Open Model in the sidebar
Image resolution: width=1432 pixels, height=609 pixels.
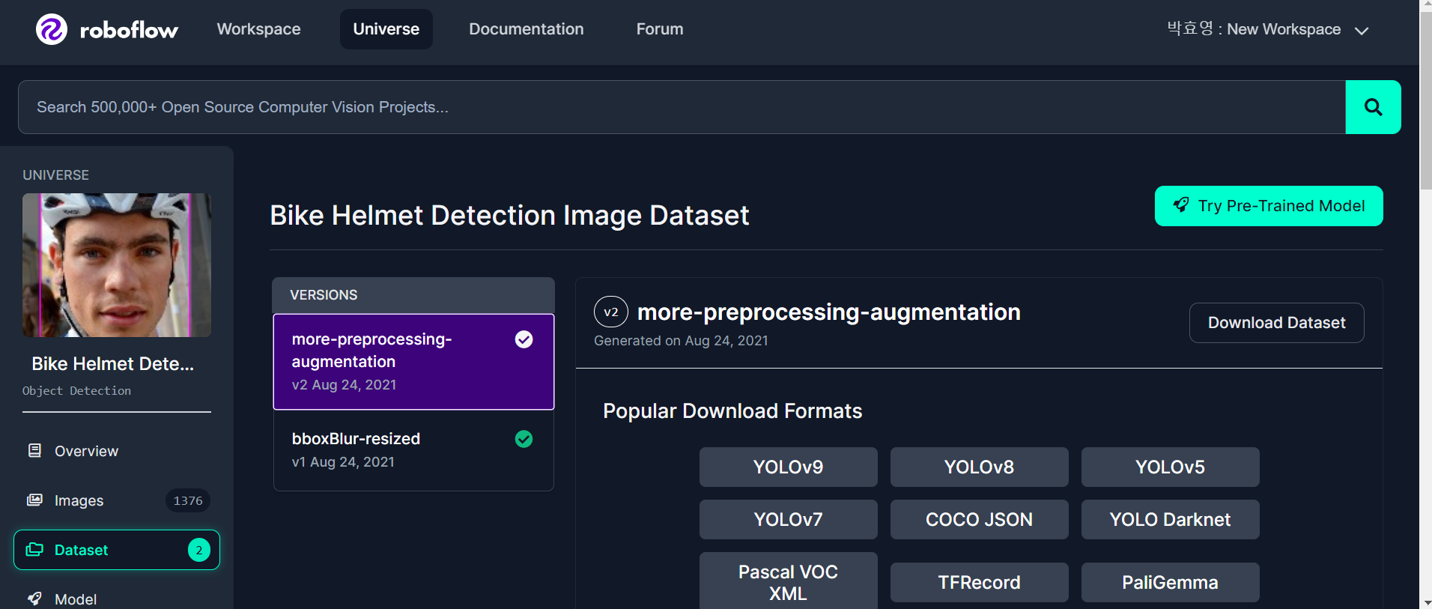[x=117, y=599]
